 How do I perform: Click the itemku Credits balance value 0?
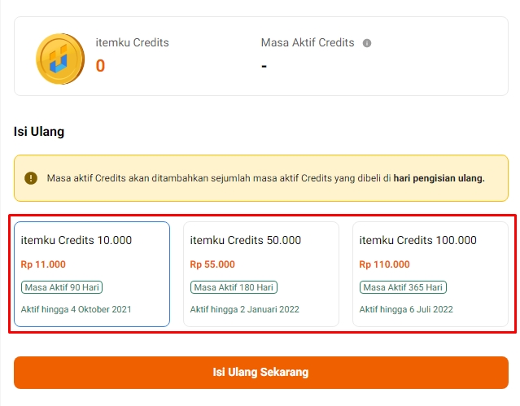pos(100,66)
